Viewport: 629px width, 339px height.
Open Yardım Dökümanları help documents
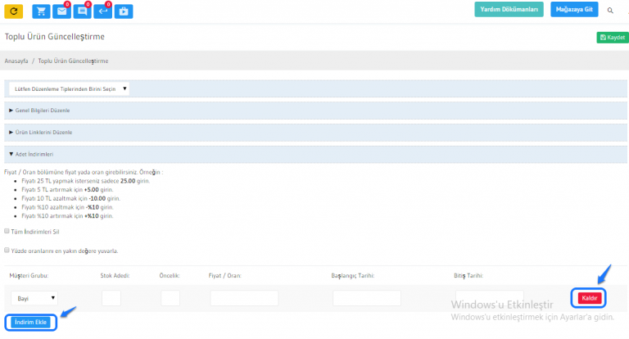click(x=509, y=10)
